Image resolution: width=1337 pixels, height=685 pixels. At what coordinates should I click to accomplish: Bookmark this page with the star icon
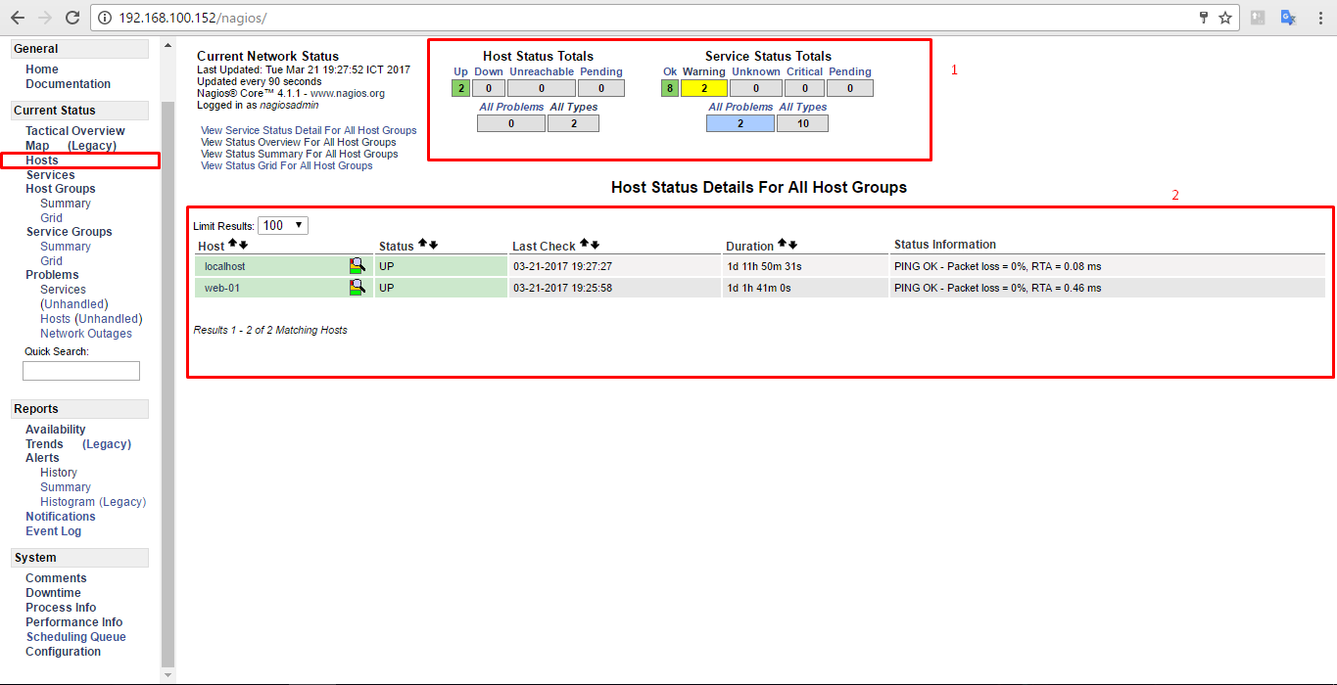[1225, 18]
